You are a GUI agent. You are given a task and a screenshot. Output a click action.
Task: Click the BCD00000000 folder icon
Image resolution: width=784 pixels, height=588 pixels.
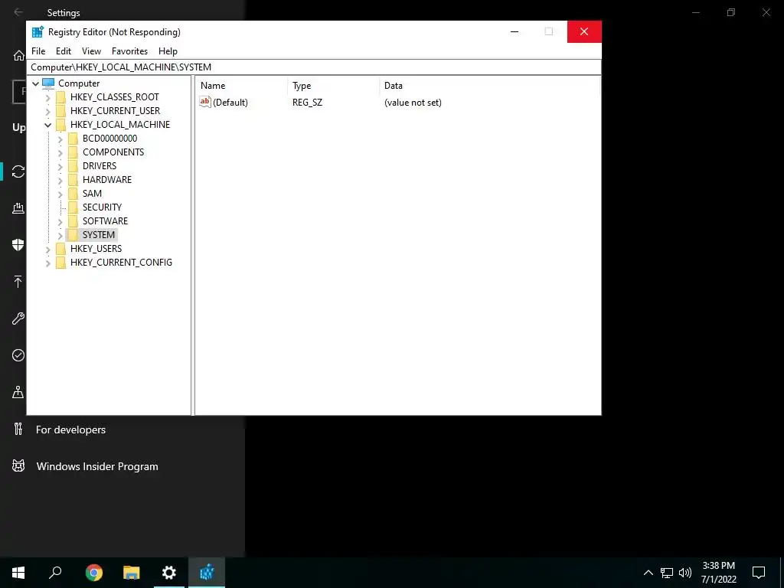click(x=73, y=139)
